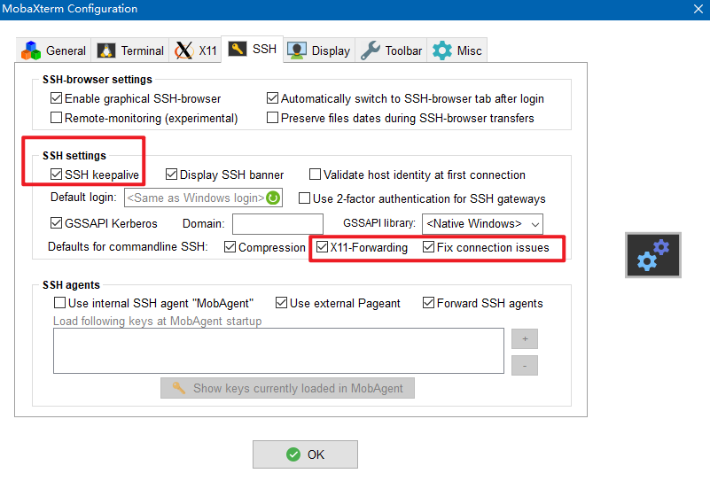
Task: Click the X11 logo icon
Action: point(184,50)
